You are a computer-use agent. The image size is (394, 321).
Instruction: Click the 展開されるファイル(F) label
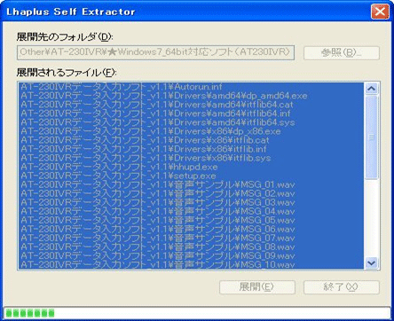click(x=67, y=73)
